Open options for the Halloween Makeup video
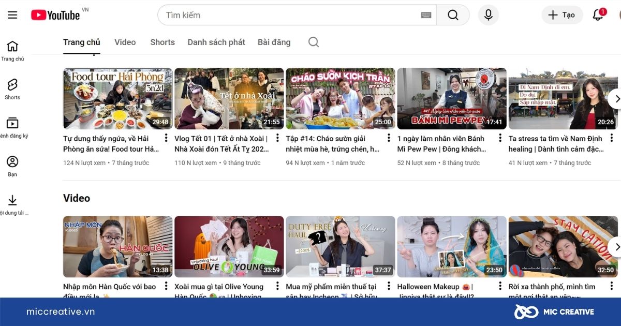The image size is (621, 326). click(x=500, y=286)
